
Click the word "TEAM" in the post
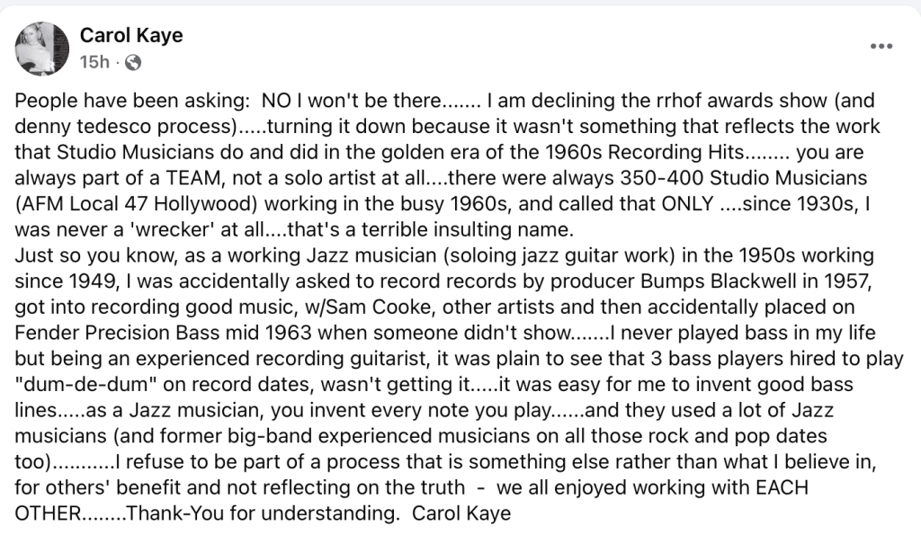pyautogui.click(x=192, y=178)
